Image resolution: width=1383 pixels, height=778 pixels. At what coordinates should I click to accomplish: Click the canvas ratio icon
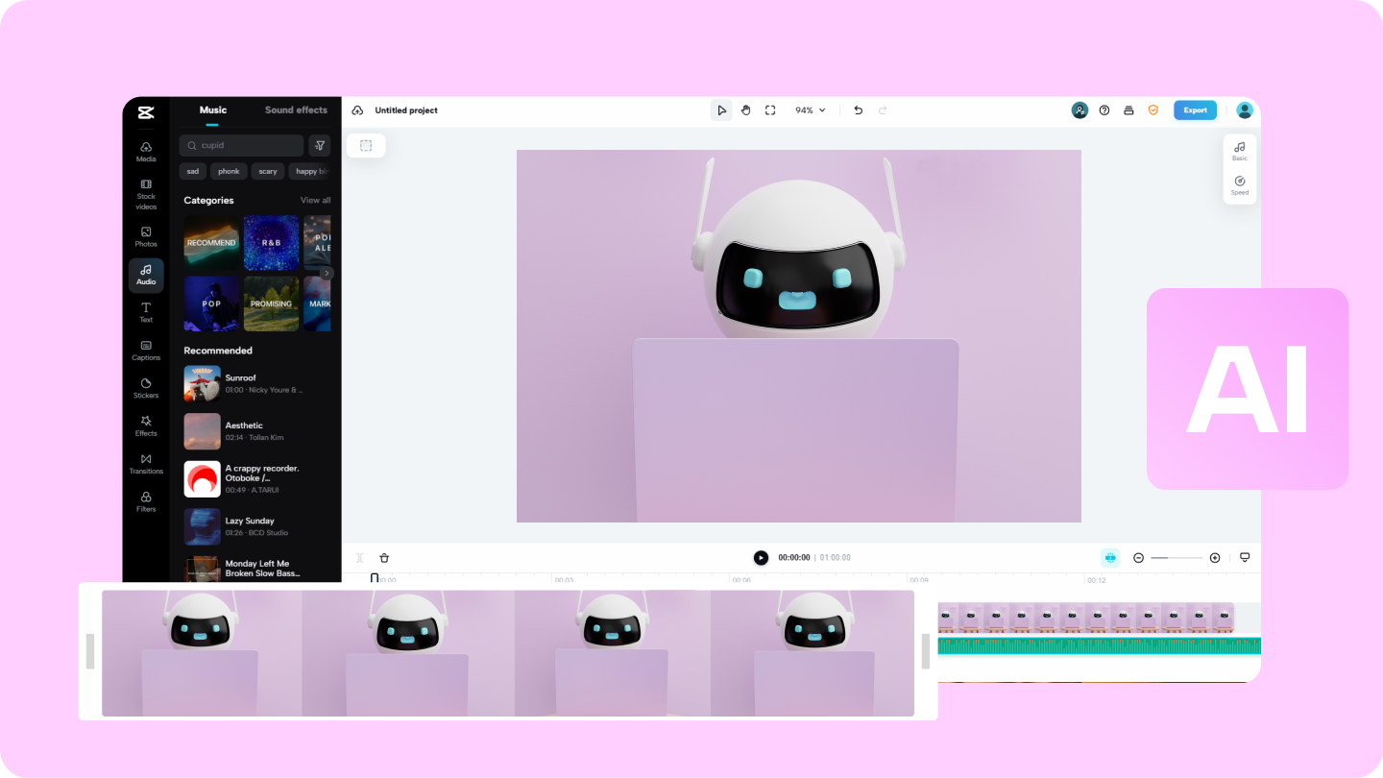366,145
